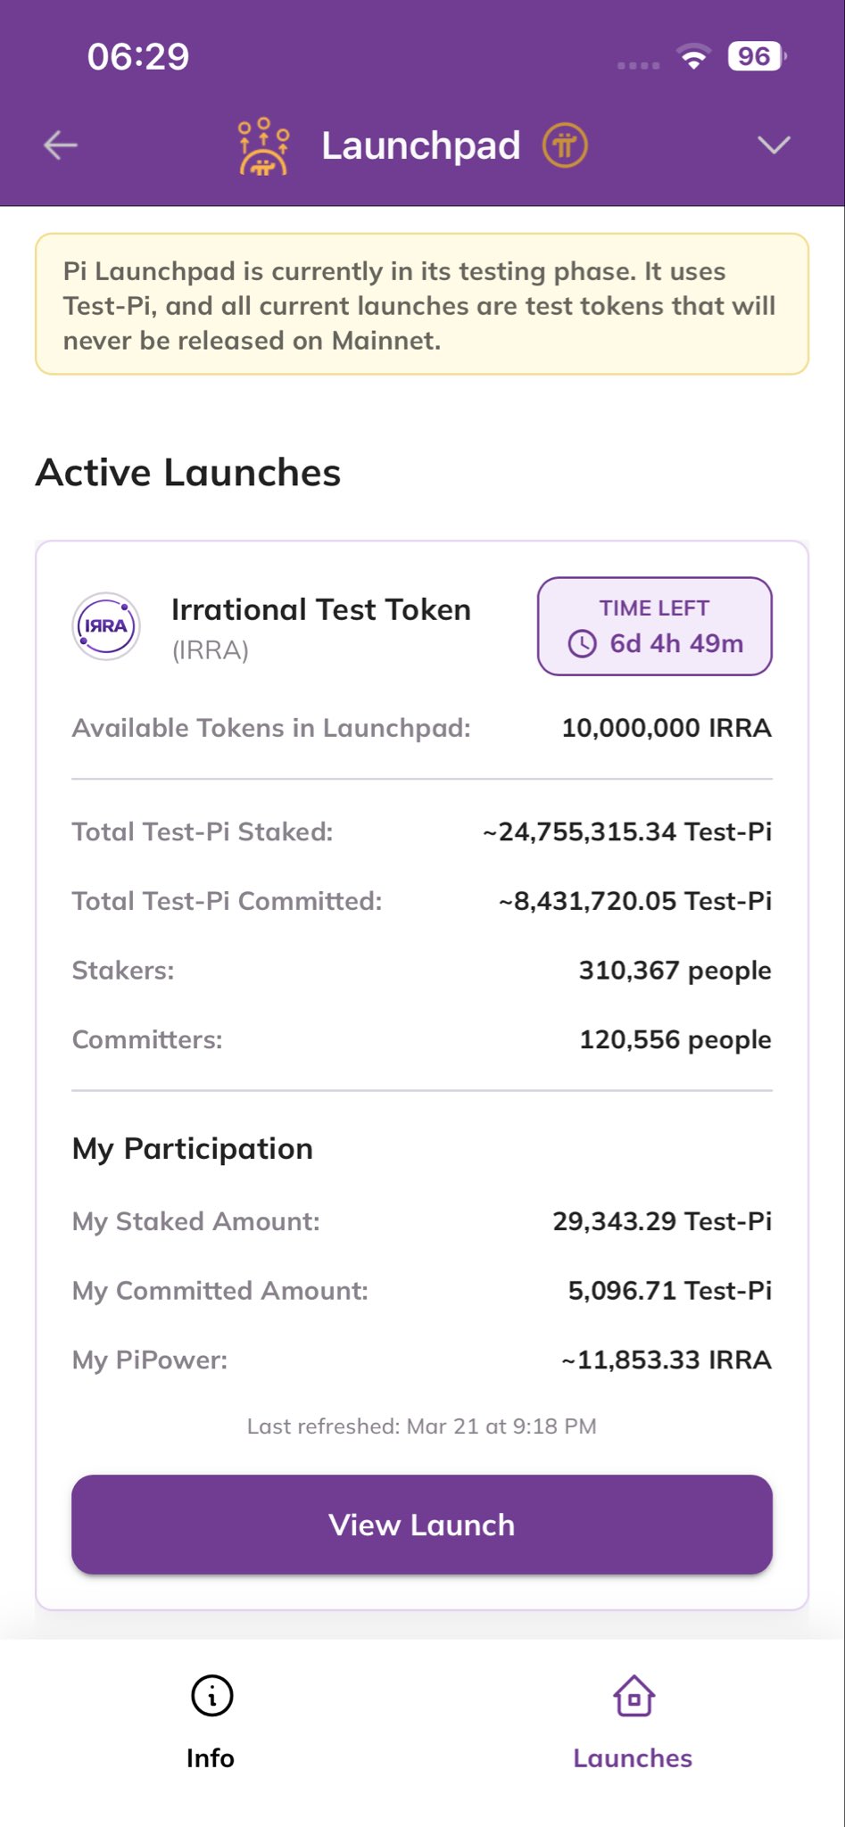The image size is (845, 1827).
Task: Tap the Launchpad header title
Action: [x=420, y=145]
